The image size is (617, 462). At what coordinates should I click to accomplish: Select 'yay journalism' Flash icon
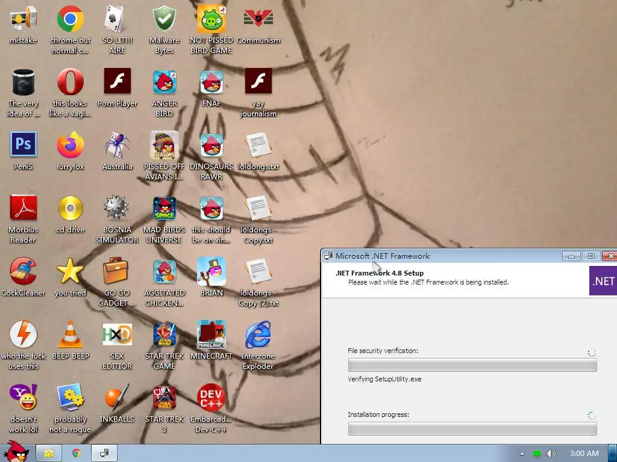click(258, 81)
